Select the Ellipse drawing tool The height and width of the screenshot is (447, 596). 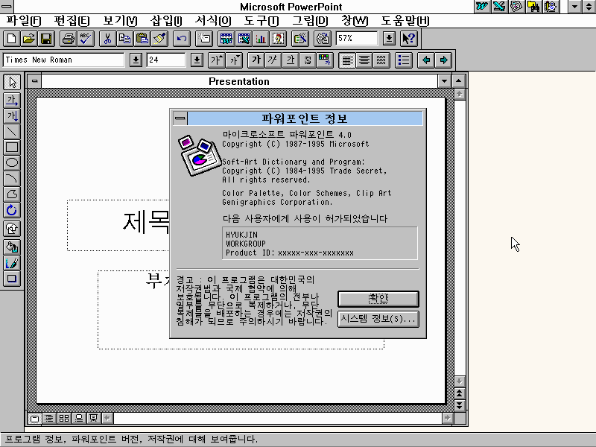(x=12, y=162)
